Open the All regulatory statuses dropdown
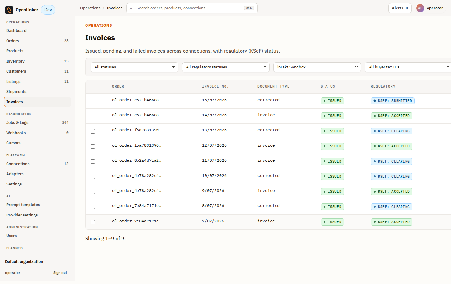The image size is (451, 284). click(226, 67)
